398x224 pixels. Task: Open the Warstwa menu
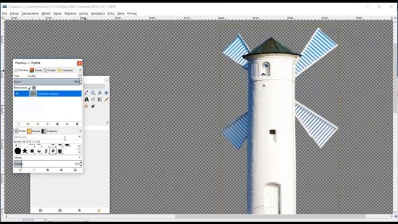click(x=70, y=14)
